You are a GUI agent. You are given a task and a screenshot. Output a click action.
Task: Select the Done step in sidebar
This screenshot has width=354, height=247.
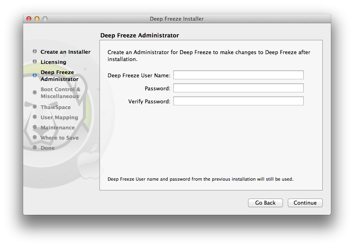(x=47, y=148)
